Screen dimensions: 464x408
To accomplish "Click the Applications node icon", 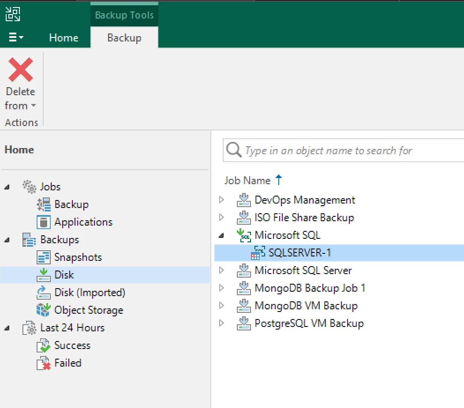I will pos(44,222).
